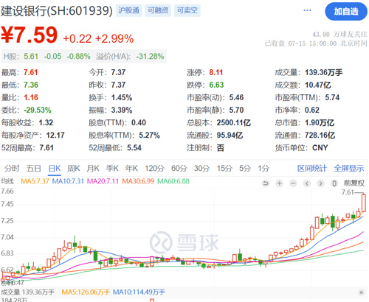369x302 pixels.
Task: Click the latest candlestick at 7.61 high
Action: pos(364,203)
